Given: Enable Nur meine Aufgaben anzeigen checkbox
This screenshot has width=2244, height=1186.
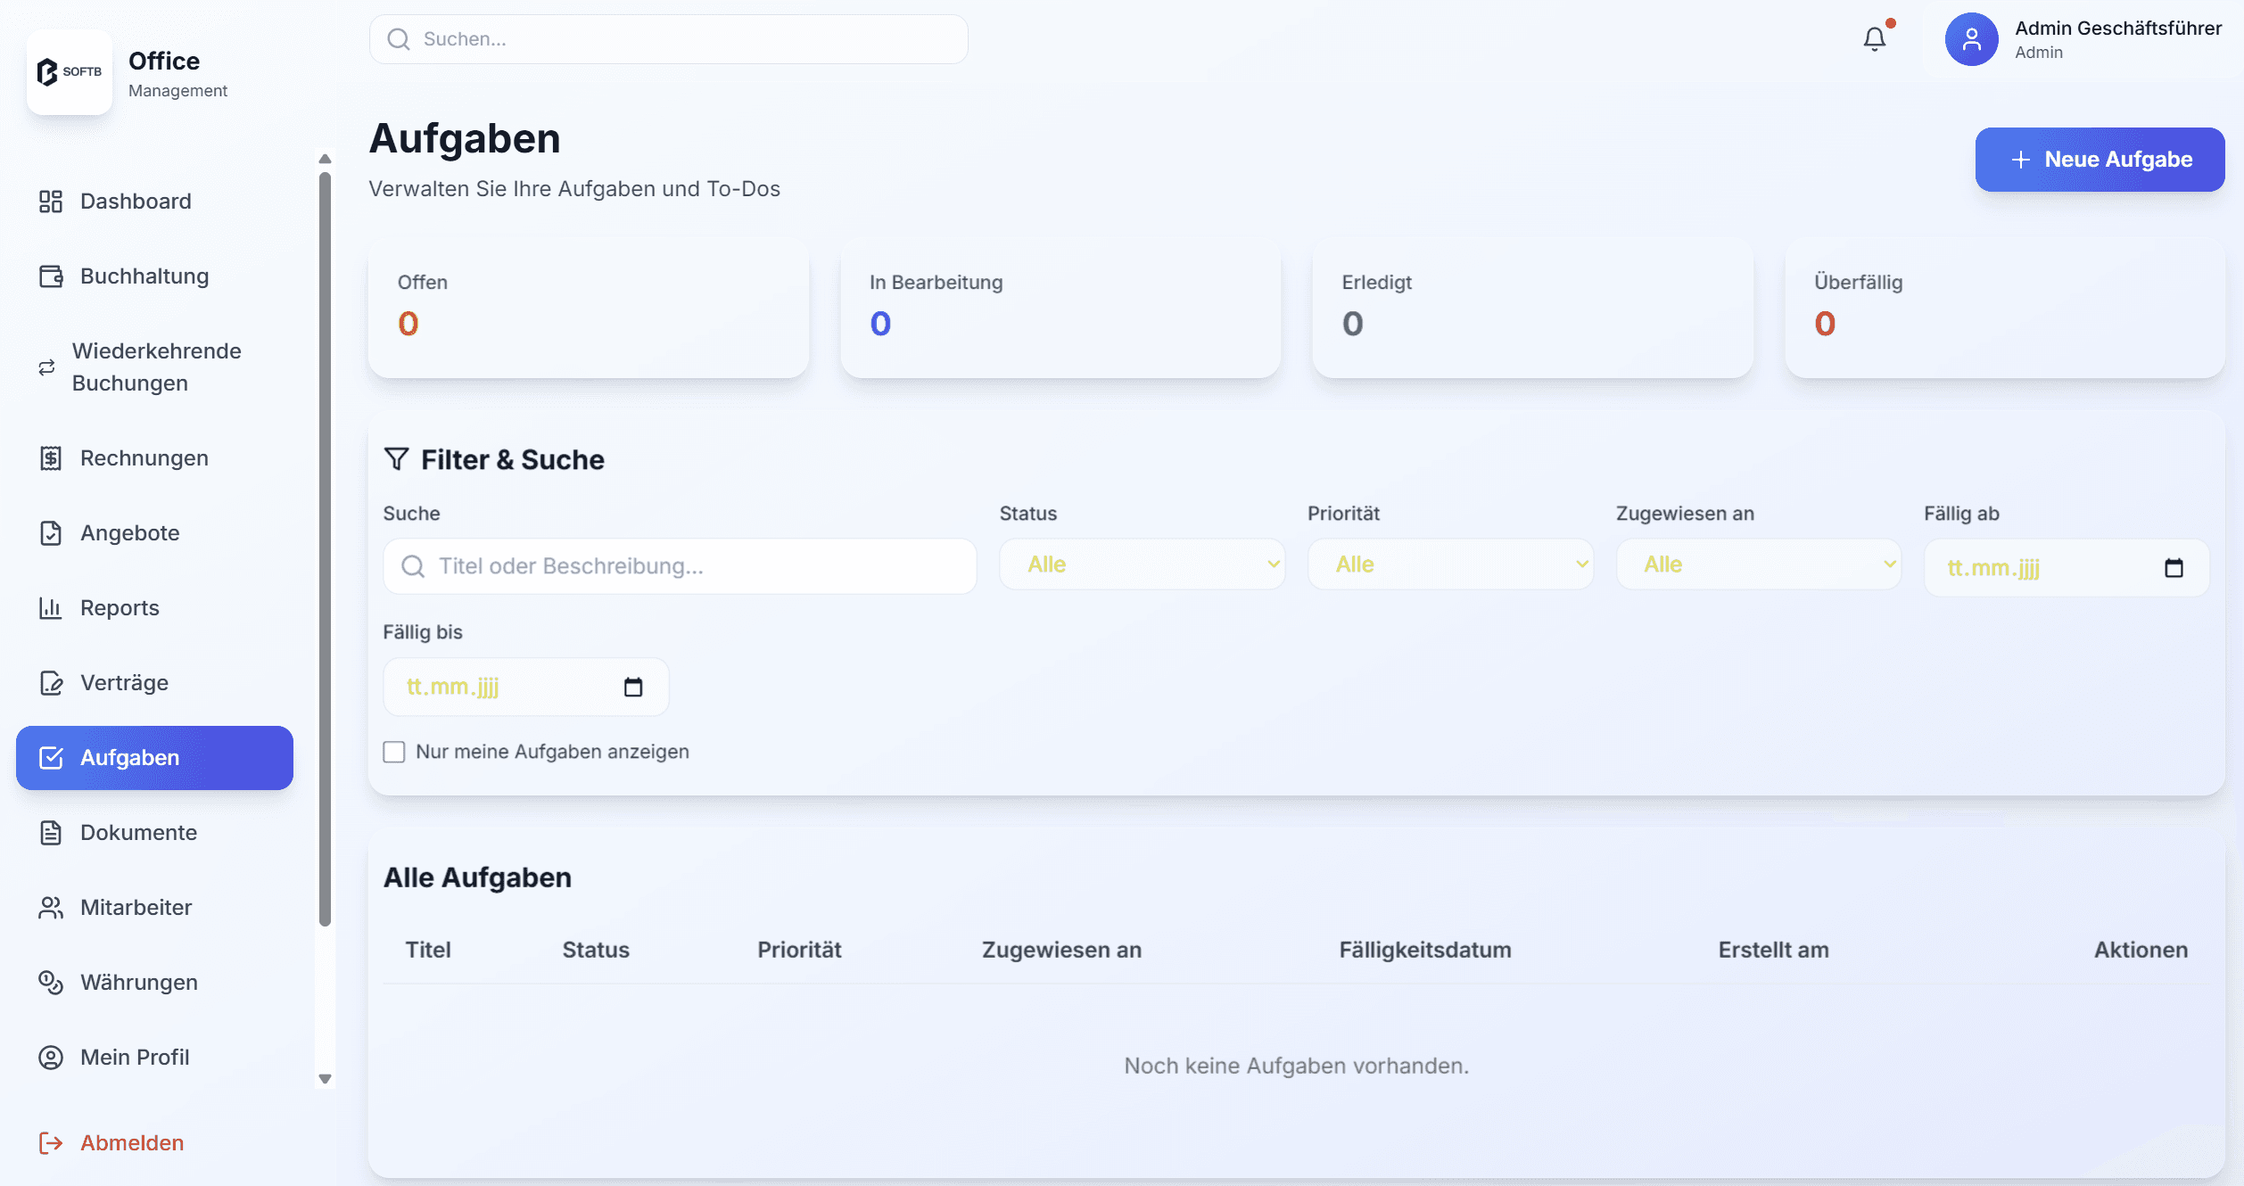Looking at the screenshot, I should (x=394, y=752).
